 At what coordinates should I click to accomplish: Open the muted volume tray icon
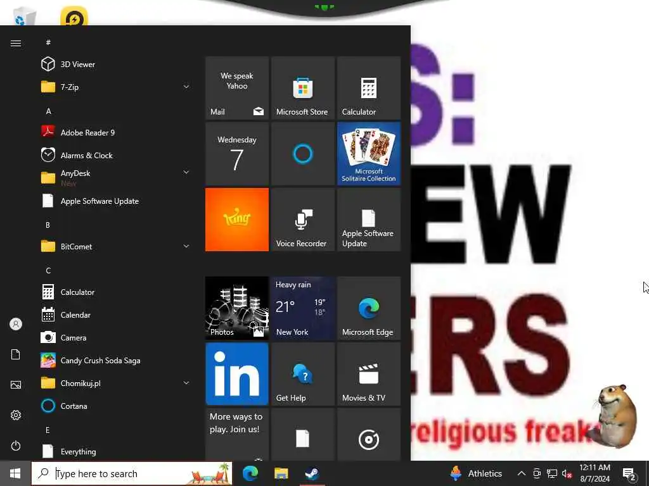coord(567,473)
